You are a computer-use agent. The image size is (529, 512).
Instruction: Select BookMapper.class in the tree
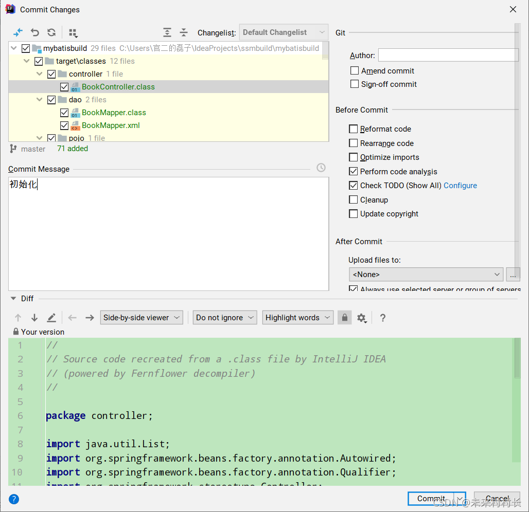114,113
